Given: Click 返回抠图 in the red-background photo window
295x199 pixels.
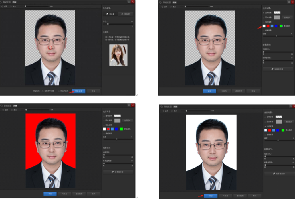Looking at the screenshot, I should [x=79, y=194].
